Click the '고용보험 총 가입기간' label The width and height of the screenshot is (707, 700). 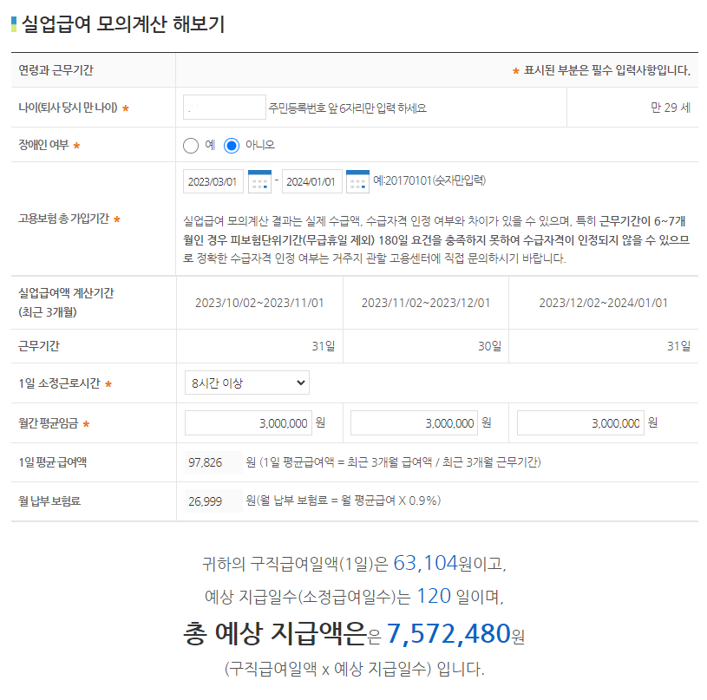tap(64, 219)
